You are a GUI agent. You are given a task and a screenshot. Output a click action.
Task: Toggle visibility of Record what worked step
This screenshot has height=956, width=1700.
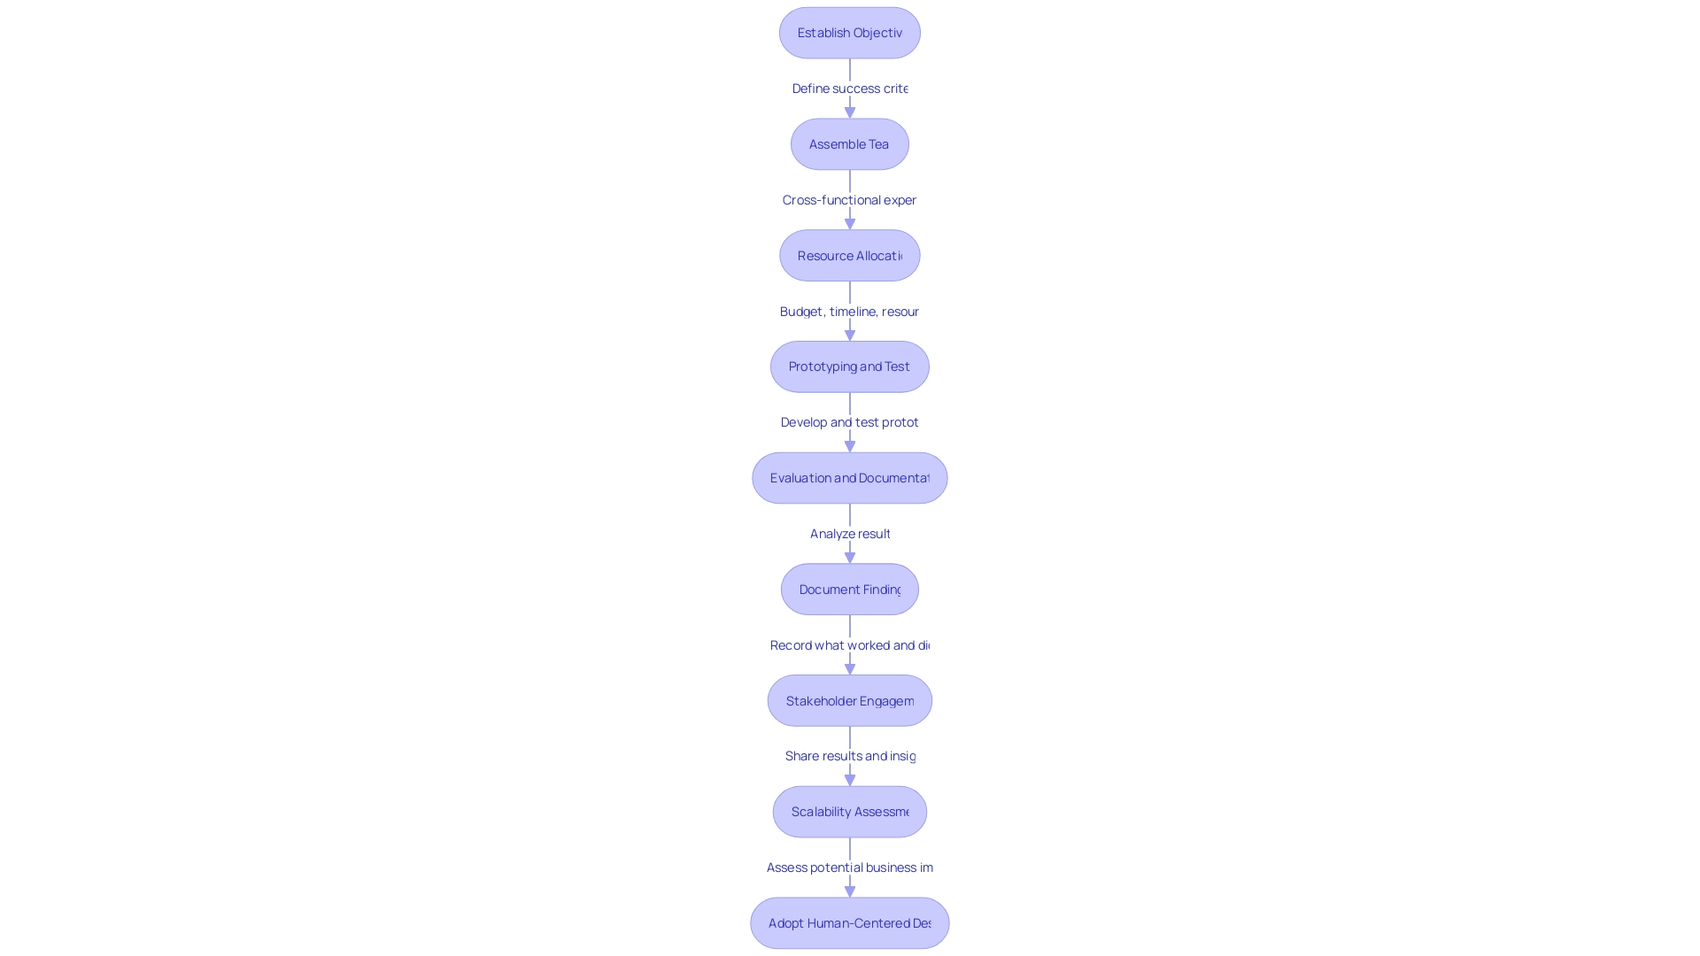[849, 644]
